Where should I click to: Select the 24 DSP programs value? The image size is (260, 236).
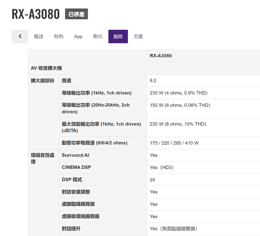tap(152, 180)
